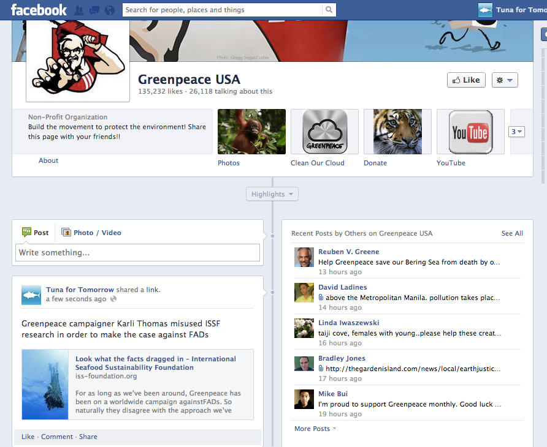Click 'a few seconds ago' post timestamp
547x447 pixels.
coord(76,299)
